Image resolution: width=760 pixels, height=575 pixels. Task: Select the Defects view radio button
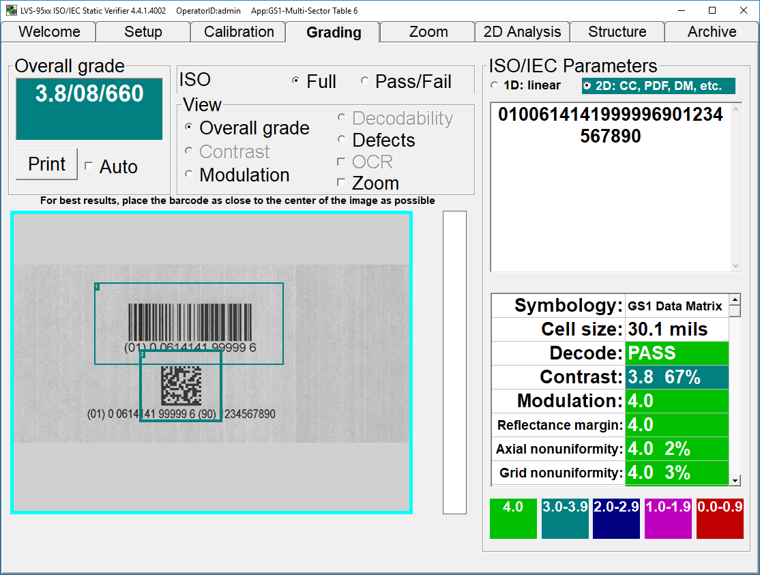(341, 140)
